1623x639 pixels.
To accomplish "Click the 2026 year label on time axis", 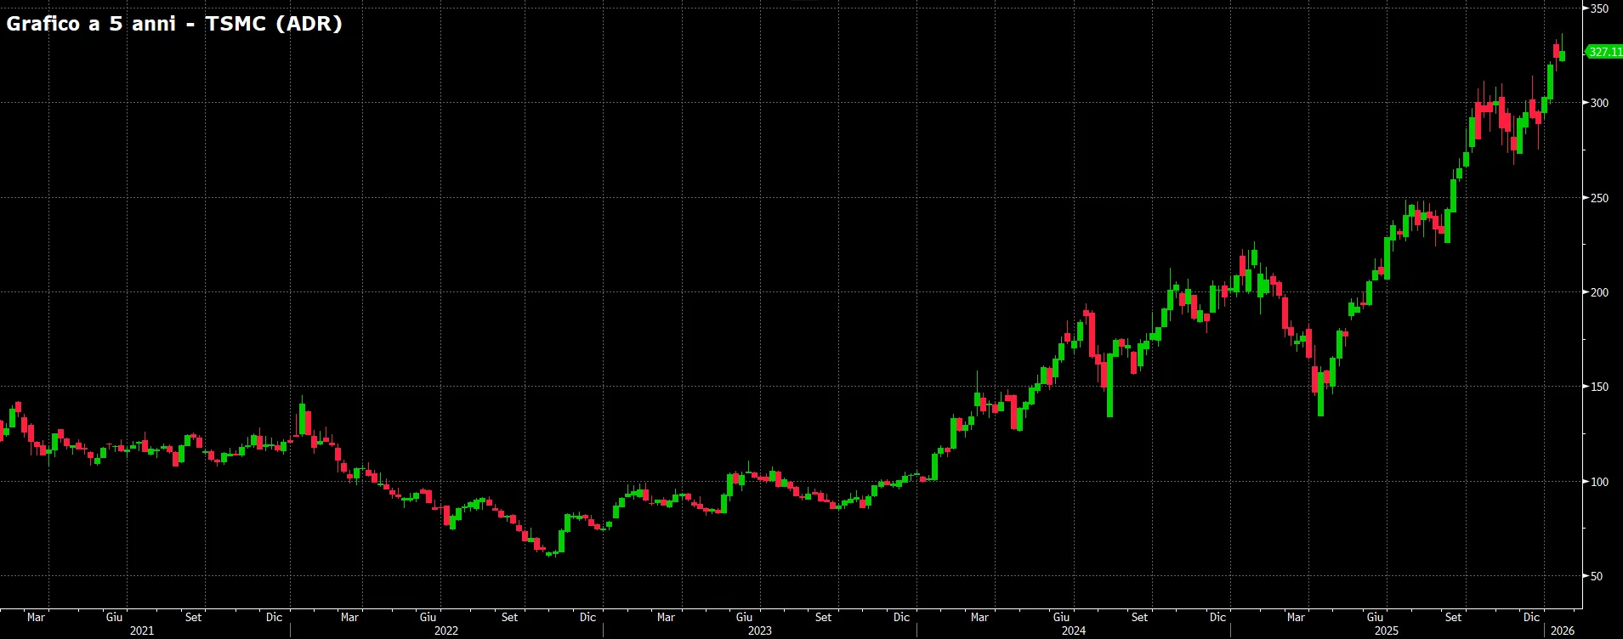I will tap(1563, 631).
